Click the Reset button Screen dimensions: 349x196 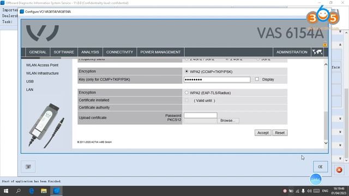tap(280, 133)
